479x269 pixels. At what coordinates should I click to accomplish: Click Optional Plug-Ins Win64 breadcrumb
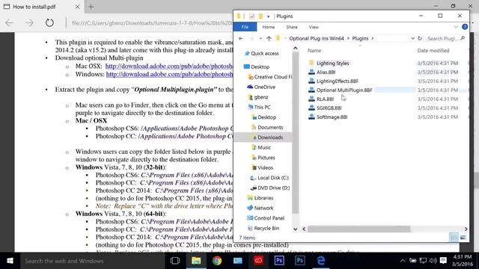pyautogui.click(x=317, y=38)
